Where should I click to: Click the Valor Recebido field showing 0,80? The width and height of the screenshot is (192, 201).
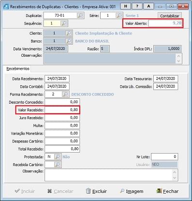pyautogui.click(x=62, y=110)
